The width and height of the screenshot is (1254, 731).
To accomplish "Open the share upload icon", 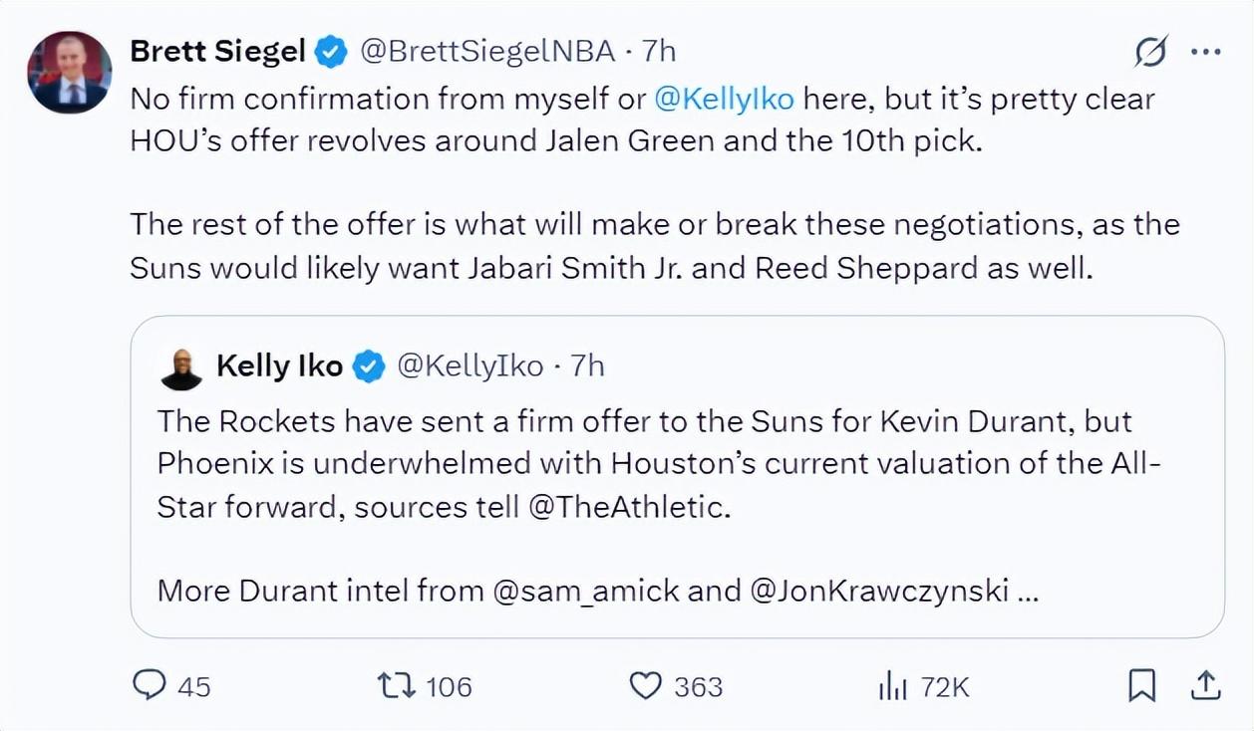I will (x=1205, y=685).
